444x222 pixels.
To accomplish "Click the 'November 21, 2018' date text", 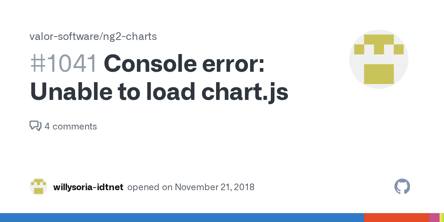I will point(215,187).
